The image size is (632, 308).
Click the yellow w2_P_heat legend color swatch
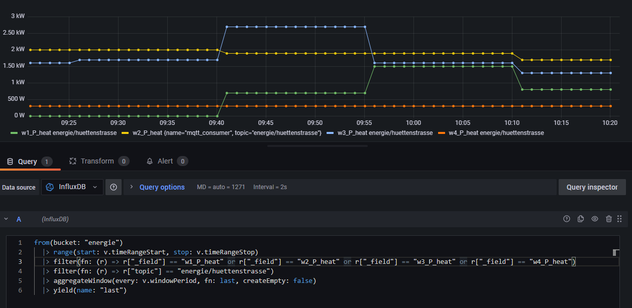pyautogui.click(x=125, y=133)
